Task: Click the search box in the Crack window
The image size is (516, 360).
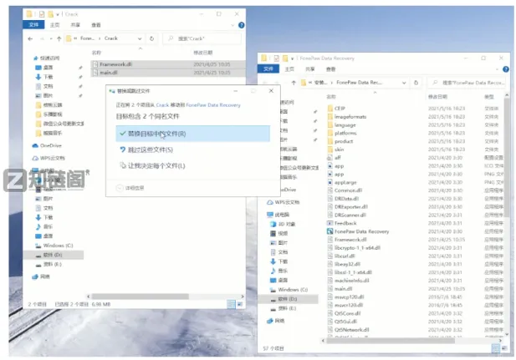Action: tap(202, 38)
